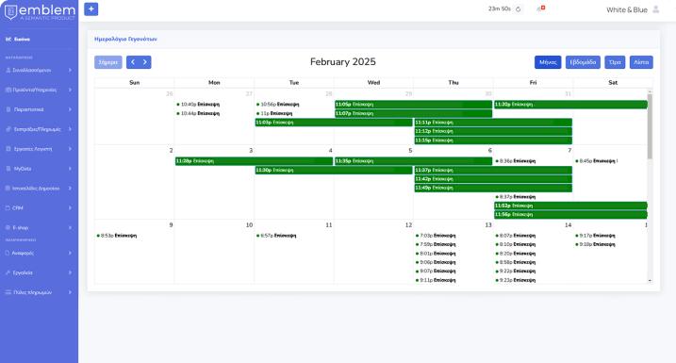
Task: Switch to the Μήνας month view
Action: 548,62
